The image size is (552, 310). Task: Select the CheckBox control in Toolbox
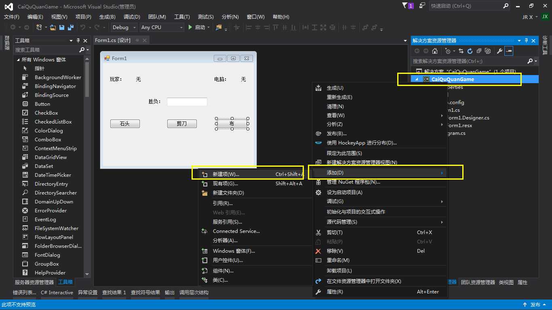pos(46,113)
